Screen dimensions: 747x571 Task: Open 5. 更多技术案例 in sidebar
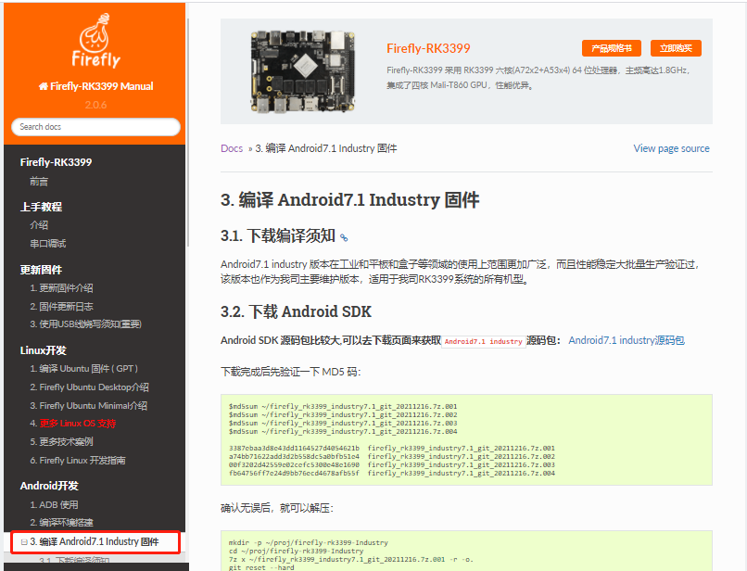pos(61,442)
